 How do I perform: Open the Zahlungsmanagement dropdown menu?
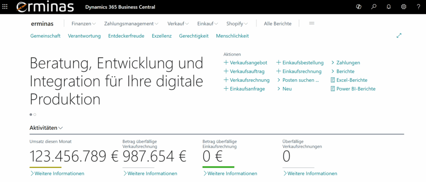131,24
